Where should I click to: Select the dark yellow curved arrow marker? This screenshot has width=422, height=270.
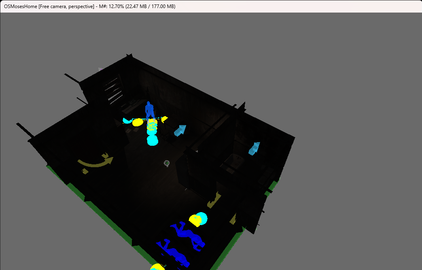[x=95, y=162]
